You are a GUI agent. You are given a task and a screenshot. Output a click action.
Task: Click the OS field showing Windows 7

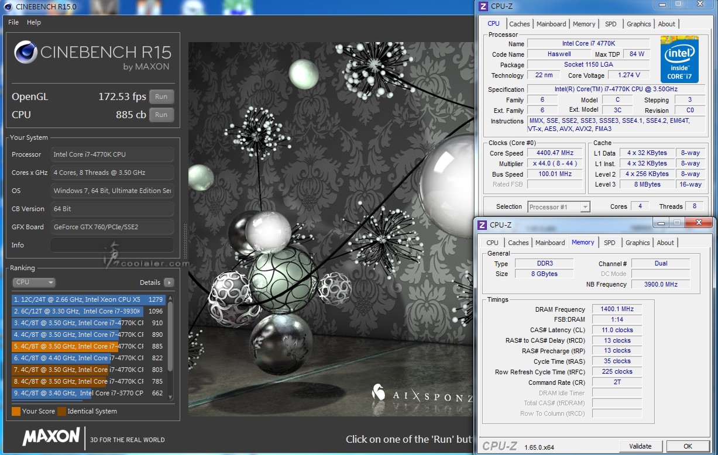pyautogui.click(x=112, y=191)
